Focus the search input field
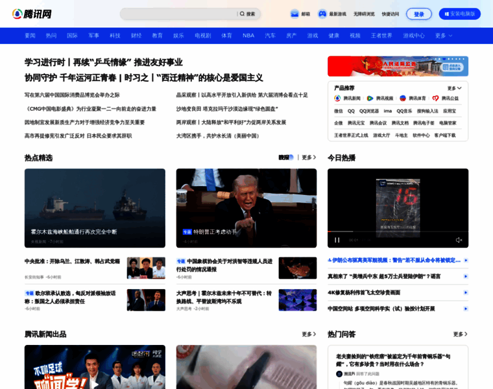493x389 pixels. 178,14
